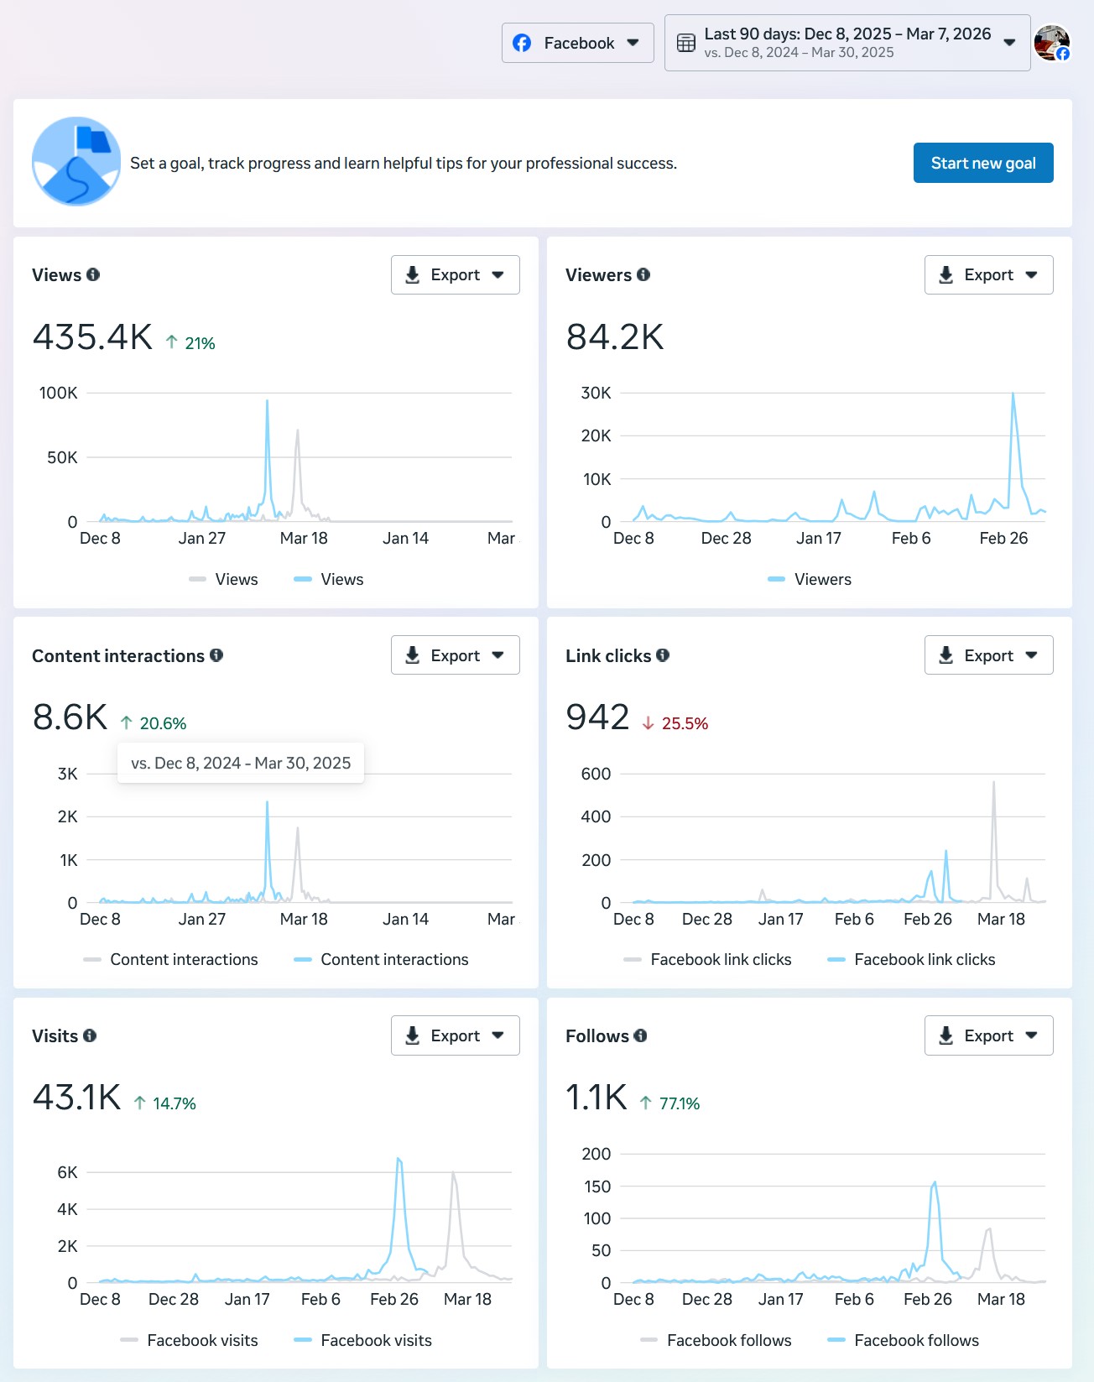
Task: Export the Views chart data
Action: [x=456, y=275]
